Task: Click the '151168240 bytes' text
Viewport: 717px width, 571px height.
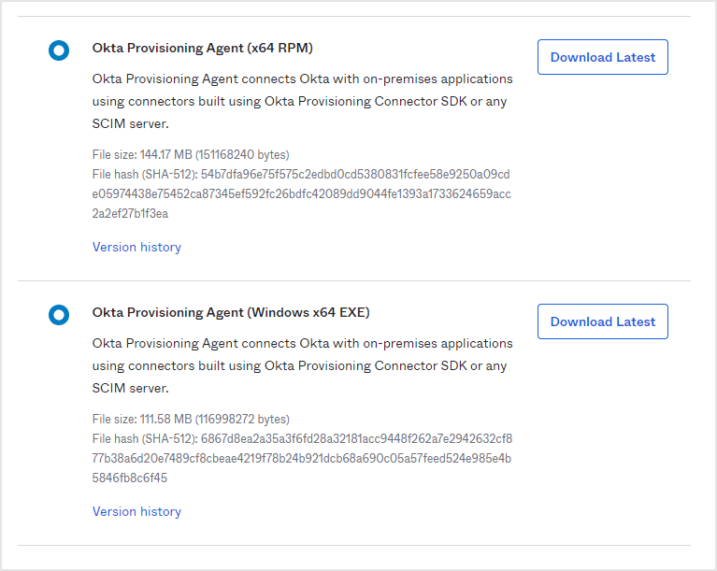Action: (x=242, y=154)
